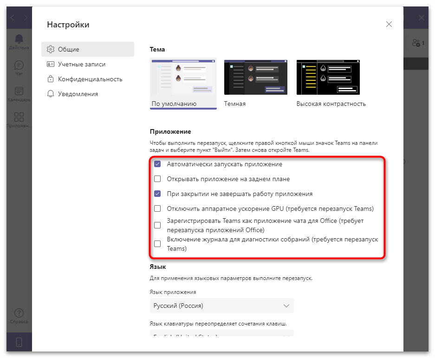Open the Notifications settings tab
Screen dimensions: 435x358
pos(88,94)
